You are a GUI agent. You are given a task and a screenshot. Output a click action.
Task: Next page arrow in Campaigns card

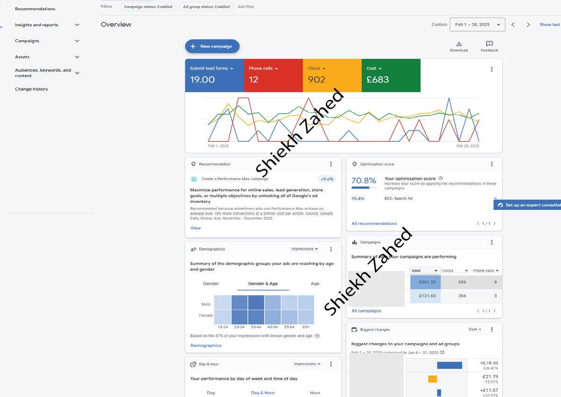point(495,311)
